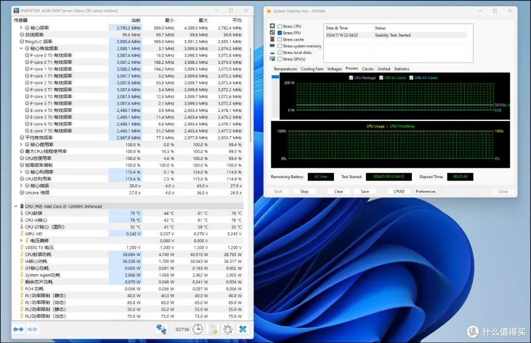
Task: Expand the 核心频率 sensor group
Action: coord(21,27)
